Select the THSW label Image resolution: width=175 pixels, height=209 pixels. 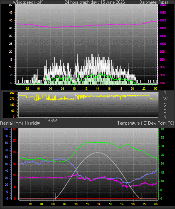[x=51, y=121]
